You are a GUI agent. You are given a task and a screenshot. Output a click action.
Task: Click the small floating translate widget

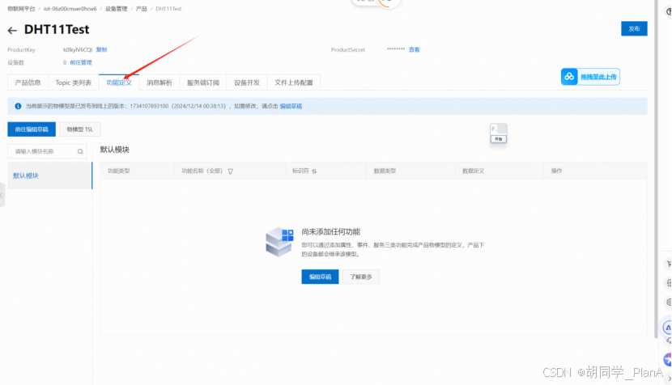pos(499,133)
